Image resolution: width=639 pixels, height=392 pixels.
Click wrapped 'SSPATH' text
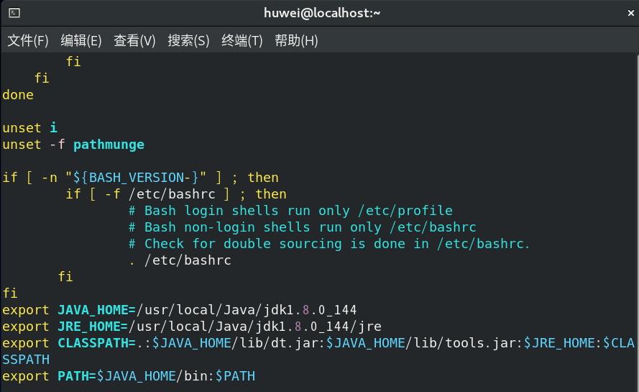26,360
